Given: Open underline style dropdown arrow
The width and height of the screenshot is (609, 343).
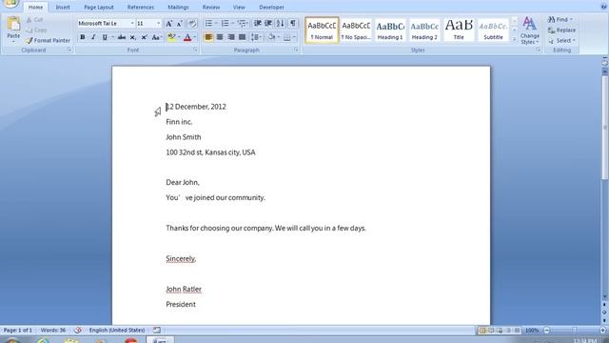Looking at the screenshot, I should pos(112,37).
